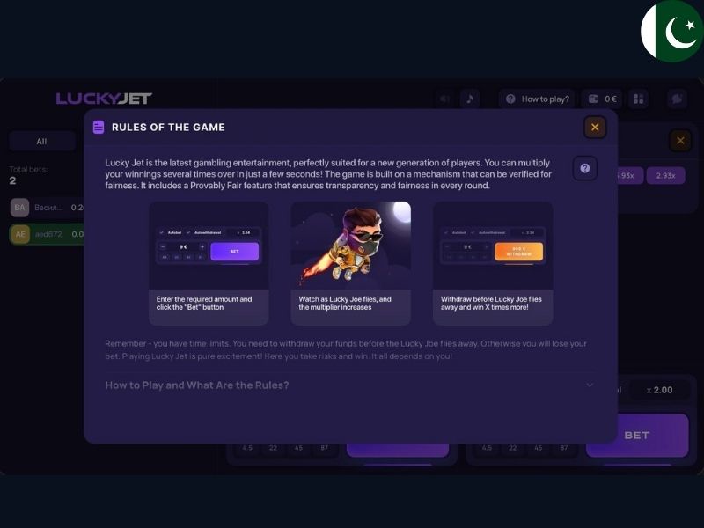Toggle music with the note icon
The width and height of the screenshot is (704, 528).
click(x=470, y=99)
